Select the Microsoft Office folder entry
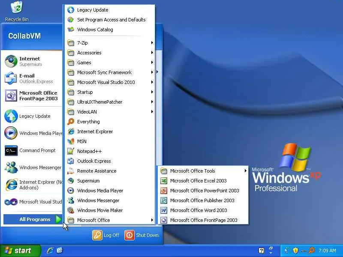343x257 pixels. [x=110, y=220]
